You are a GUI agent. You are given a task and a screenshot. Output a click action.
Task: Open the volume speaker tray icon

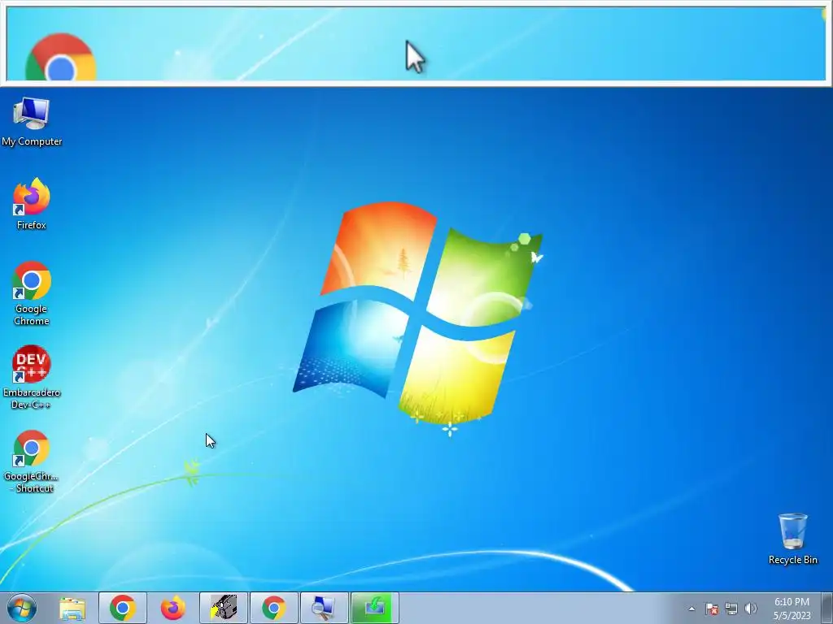[x=751, y=609]
